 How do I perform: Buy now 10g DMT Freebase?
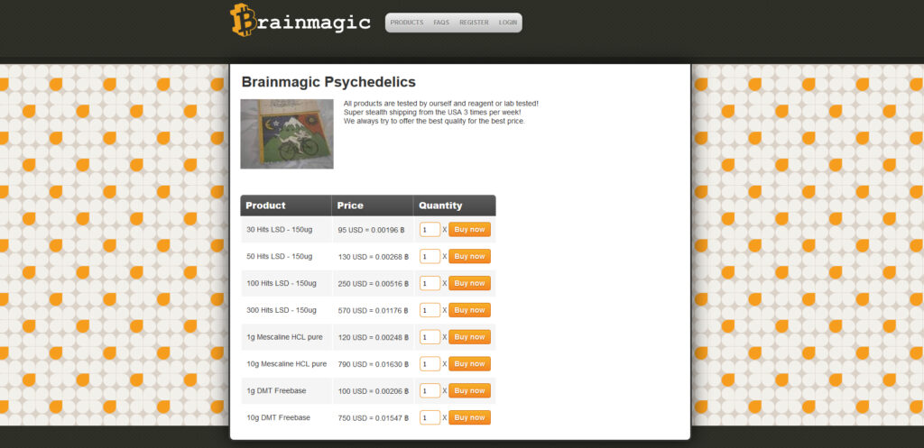pyautogui.click(x=469, y=417)
